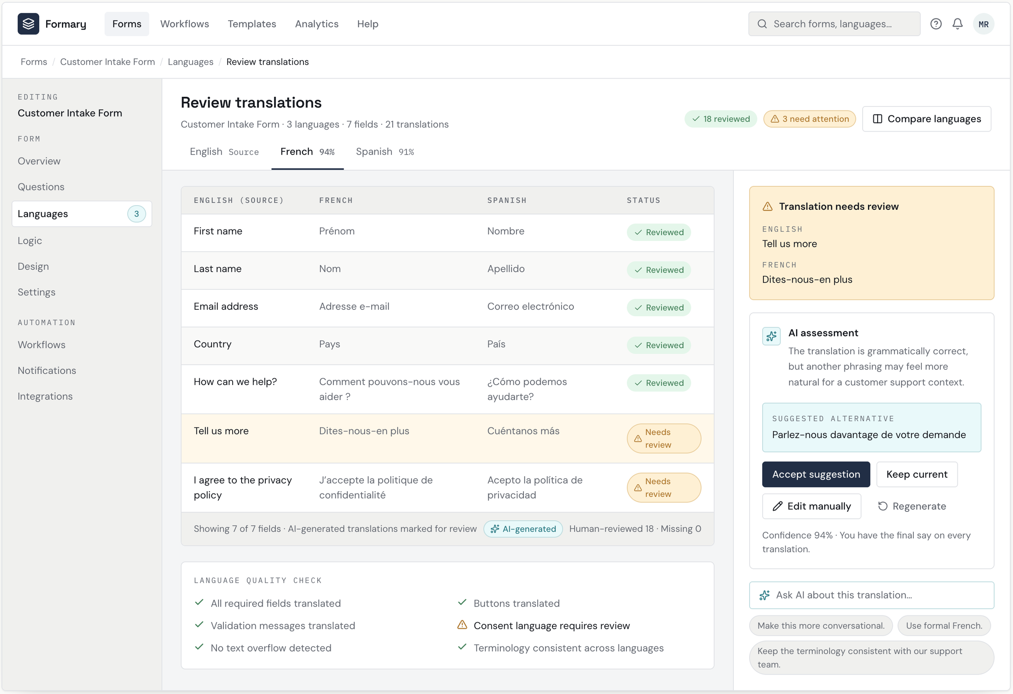Select French text 'Adresse e-mail'
The height and width of the screenshot is (694, 1013).
[355, 307]
